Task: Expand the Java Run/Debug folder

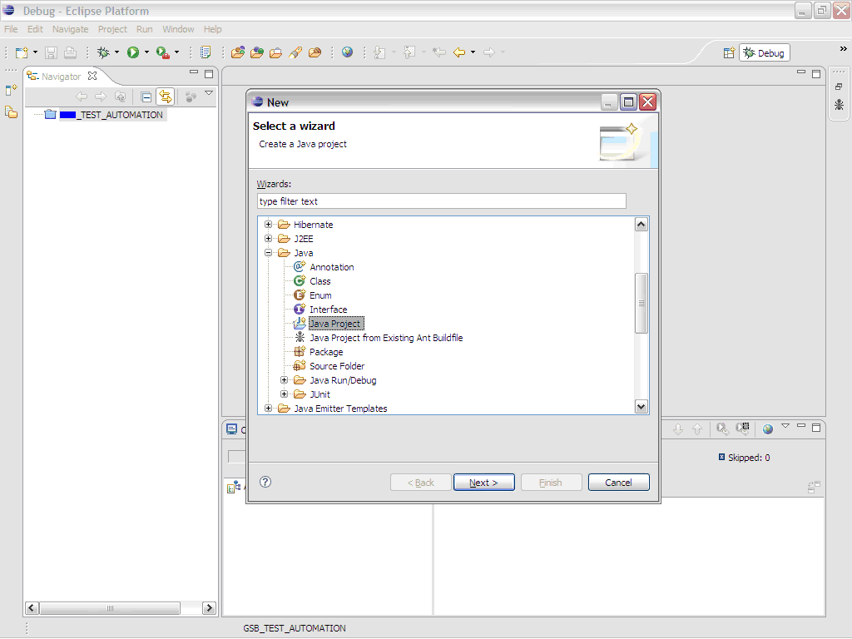Action: pyautogui.click(x=284, y=379)
